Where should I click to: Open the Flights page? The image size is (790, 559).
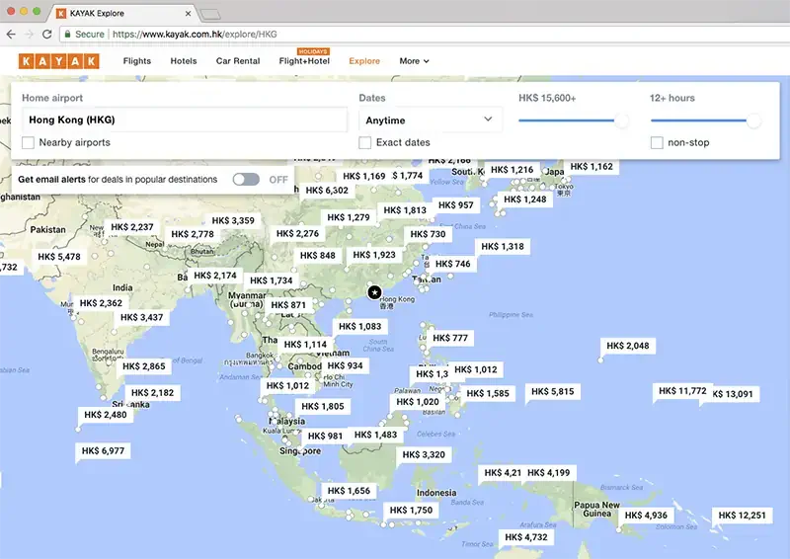(x=137, y=61)
